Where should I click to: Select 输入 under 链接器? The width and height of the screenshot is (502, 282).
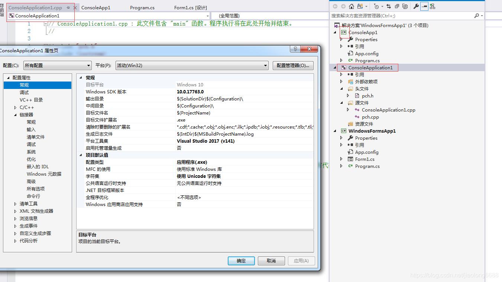[x=31, y=129]
